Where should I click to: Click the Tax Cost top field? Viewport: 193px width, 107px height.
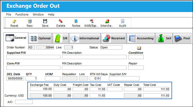(97, 89)
